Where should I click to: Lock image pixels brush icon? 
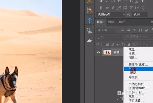(x=113, y=45)
